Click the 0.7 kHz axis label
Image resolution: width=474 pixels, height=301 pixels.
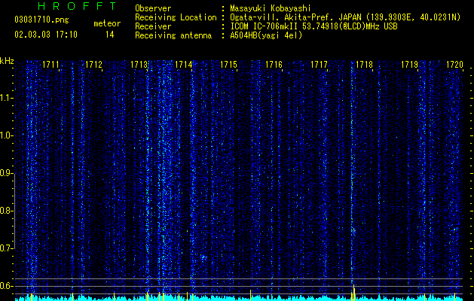click(6, 248)
